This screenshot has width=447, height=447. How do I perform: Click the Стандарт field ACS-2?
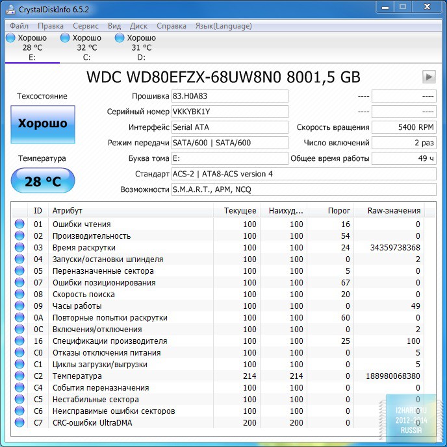click(x=304, y=174)
